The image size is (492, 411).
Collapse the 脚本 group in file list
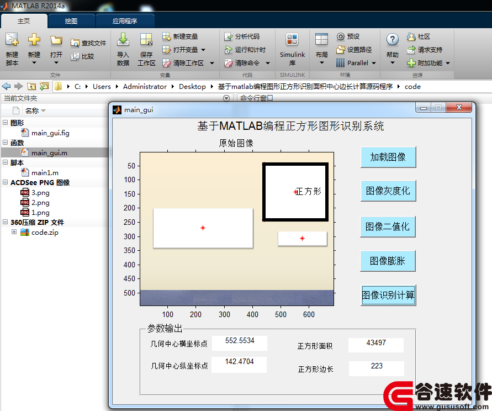(6, 162)
